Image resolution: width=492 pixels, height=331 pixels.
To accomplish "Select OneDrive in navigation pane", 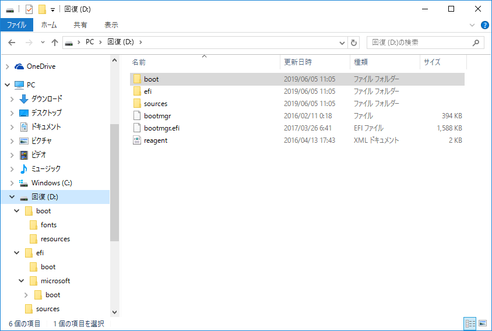I will 41,66.
